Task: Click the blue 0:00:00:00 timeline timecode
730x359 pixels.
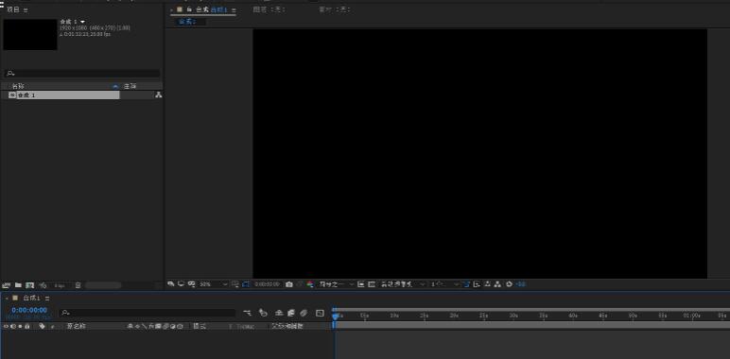Action: click(x=29, y=310)
